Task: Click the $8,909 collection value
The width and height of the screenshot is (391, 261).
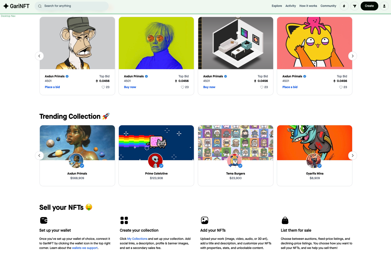Action: [x=315, y=178]
